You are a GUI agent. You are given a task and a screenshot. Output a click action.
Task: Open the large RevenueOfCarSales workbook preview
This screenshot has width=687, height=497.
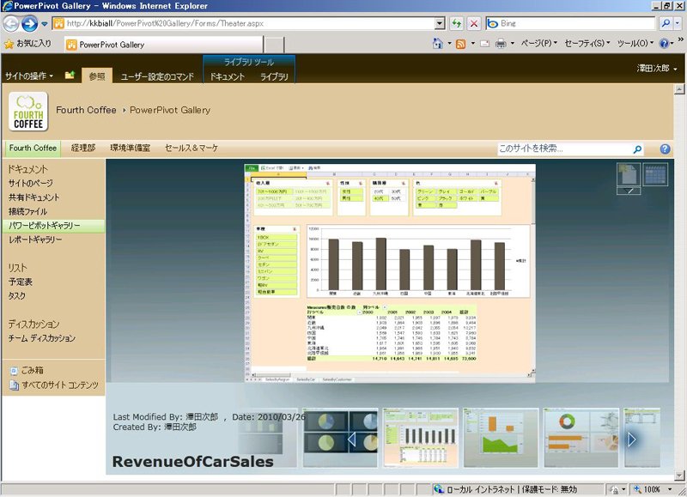click(x=390, y=273)
